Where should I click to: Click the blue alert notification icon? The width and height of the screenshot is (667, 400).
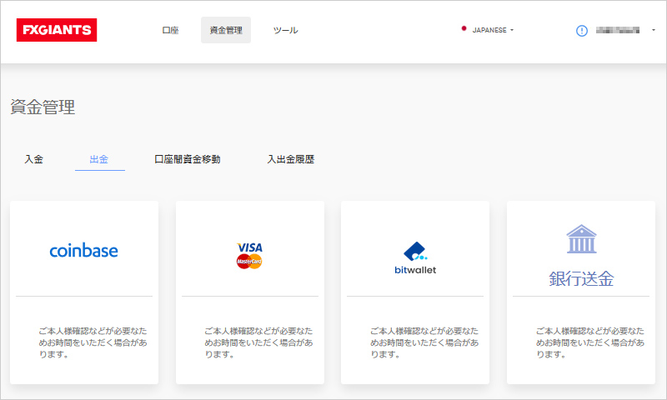coord(581,31)
